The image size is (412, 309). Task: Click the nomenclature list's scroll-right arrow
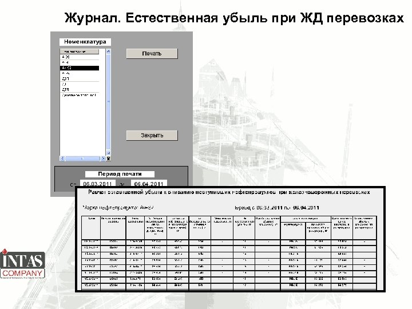(103, 159)
